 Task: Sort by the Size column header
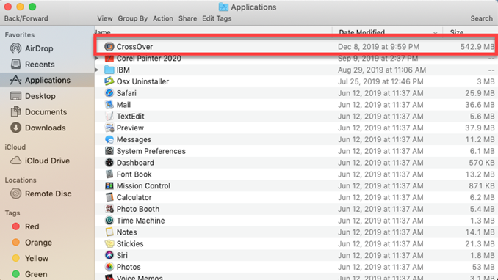pos(457,32)
